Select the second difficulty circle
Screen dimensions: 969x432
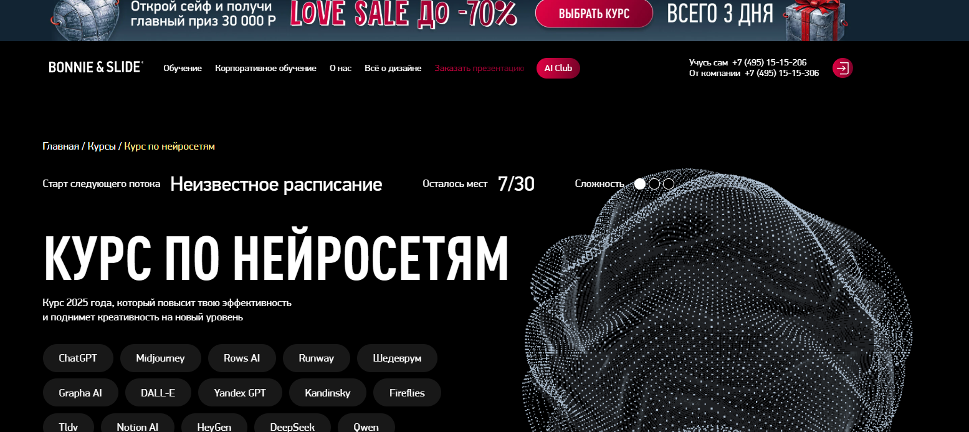pyautogui.click(x=654, y=184)
